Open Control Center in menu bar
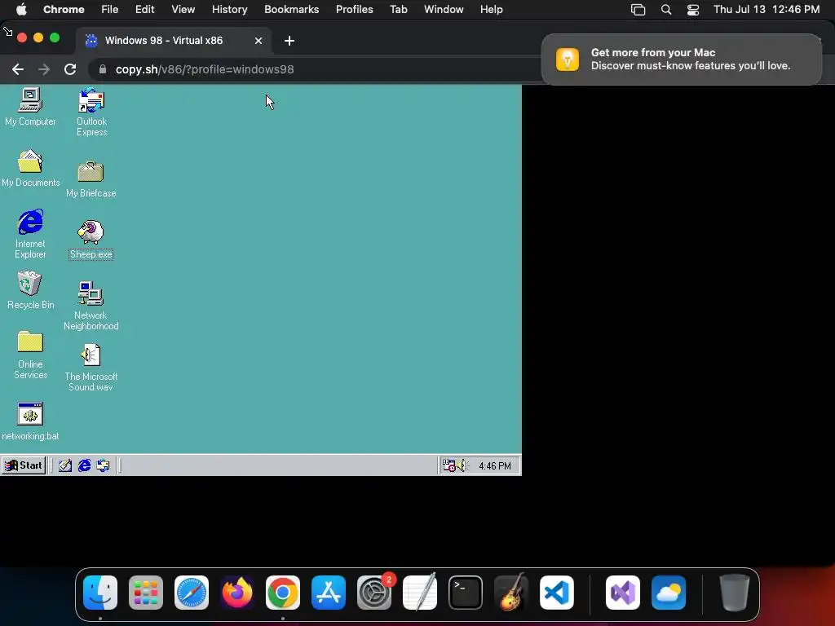 (693, 10)
